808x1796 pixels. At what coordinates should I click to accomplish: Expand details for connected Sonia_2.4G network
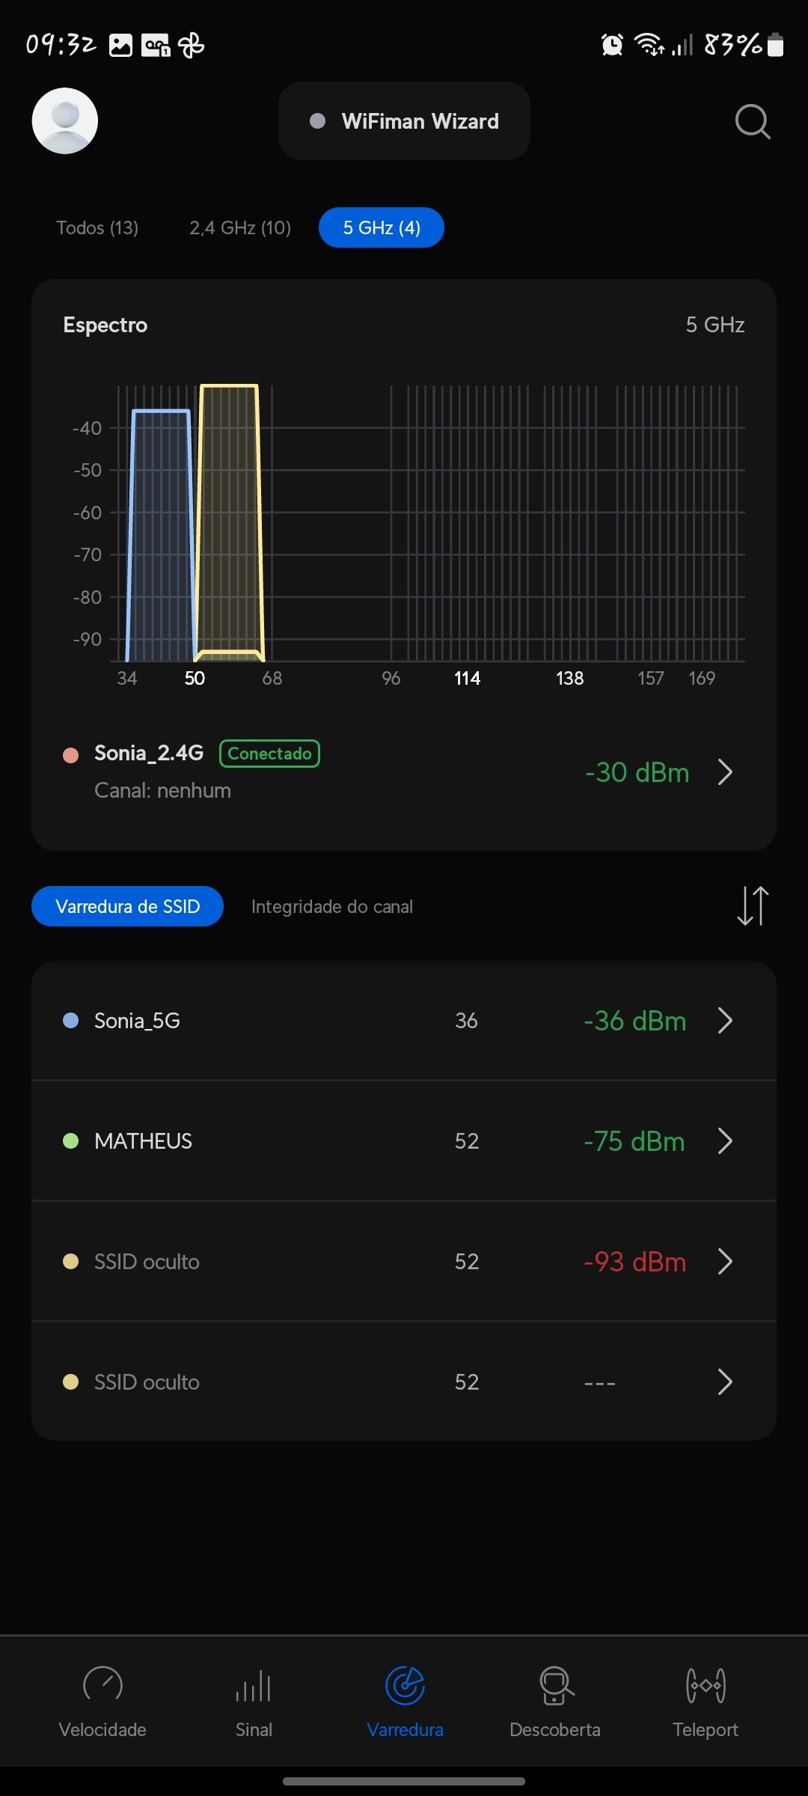(x=724, y=772)
